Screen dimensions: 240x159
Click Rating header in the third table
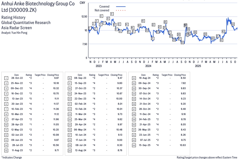(x=156, y=75)
